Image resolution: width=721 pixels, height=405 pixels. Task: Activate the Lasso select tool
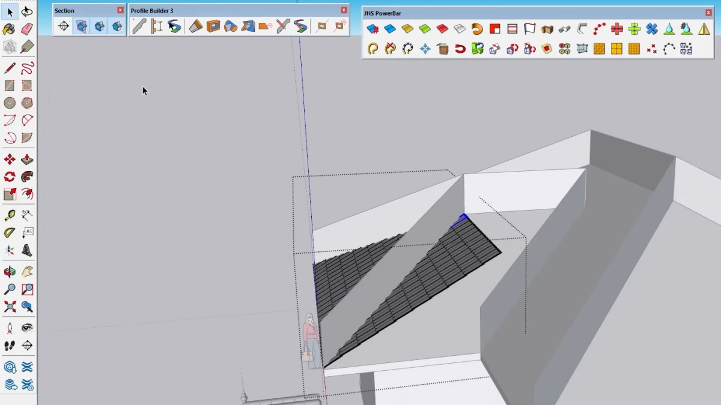tap(27, 11)
